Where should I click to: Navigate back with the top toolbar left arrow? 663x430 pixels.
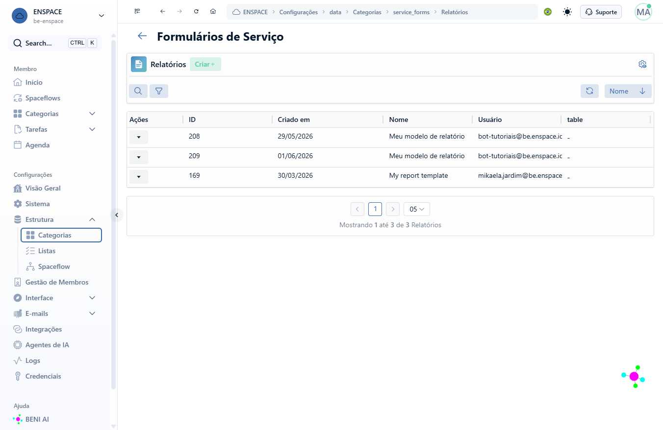click(163, 12)
